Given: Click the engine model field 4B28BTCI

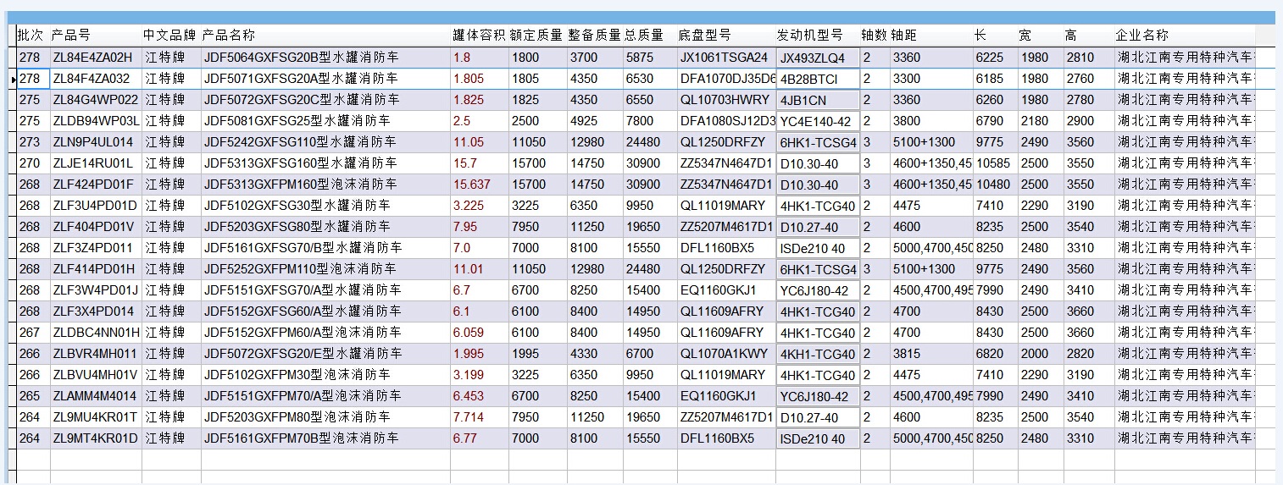Looking at the screenshot, I should tap(817, 80).
